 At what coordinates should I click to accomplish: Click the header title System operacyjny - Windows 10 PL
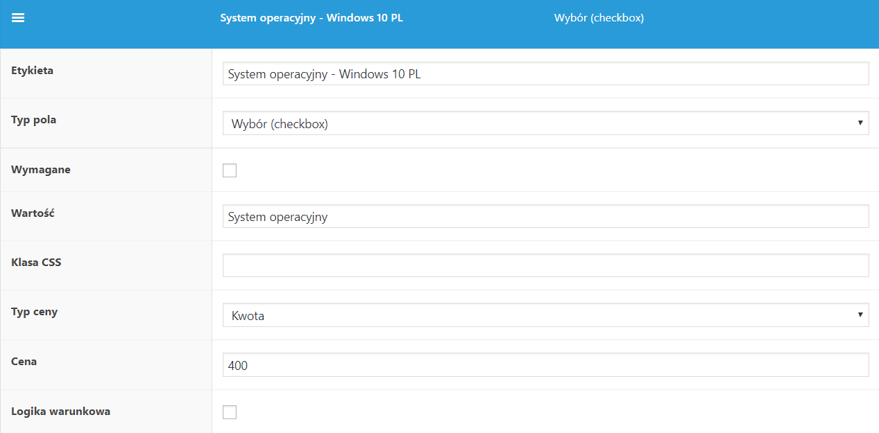point(312,18)
